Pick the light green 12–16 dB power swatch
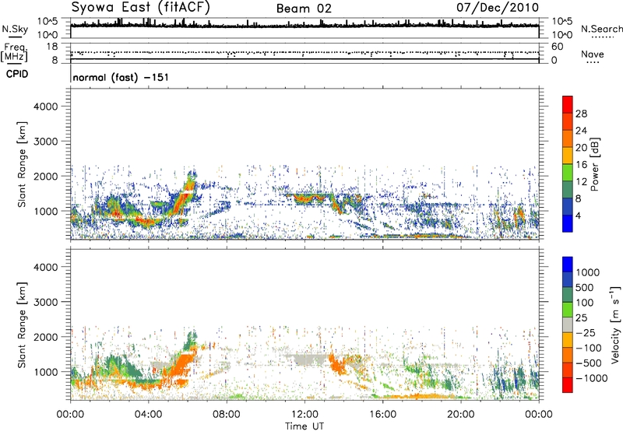 click(568, 172)
